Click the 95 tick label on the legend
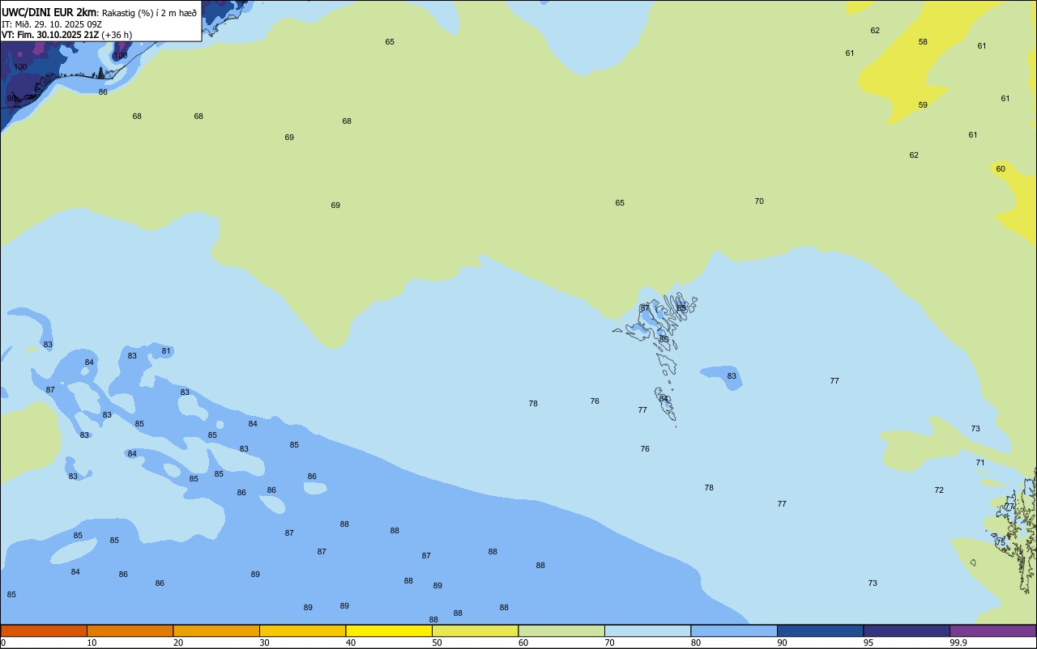 [868, 643]
